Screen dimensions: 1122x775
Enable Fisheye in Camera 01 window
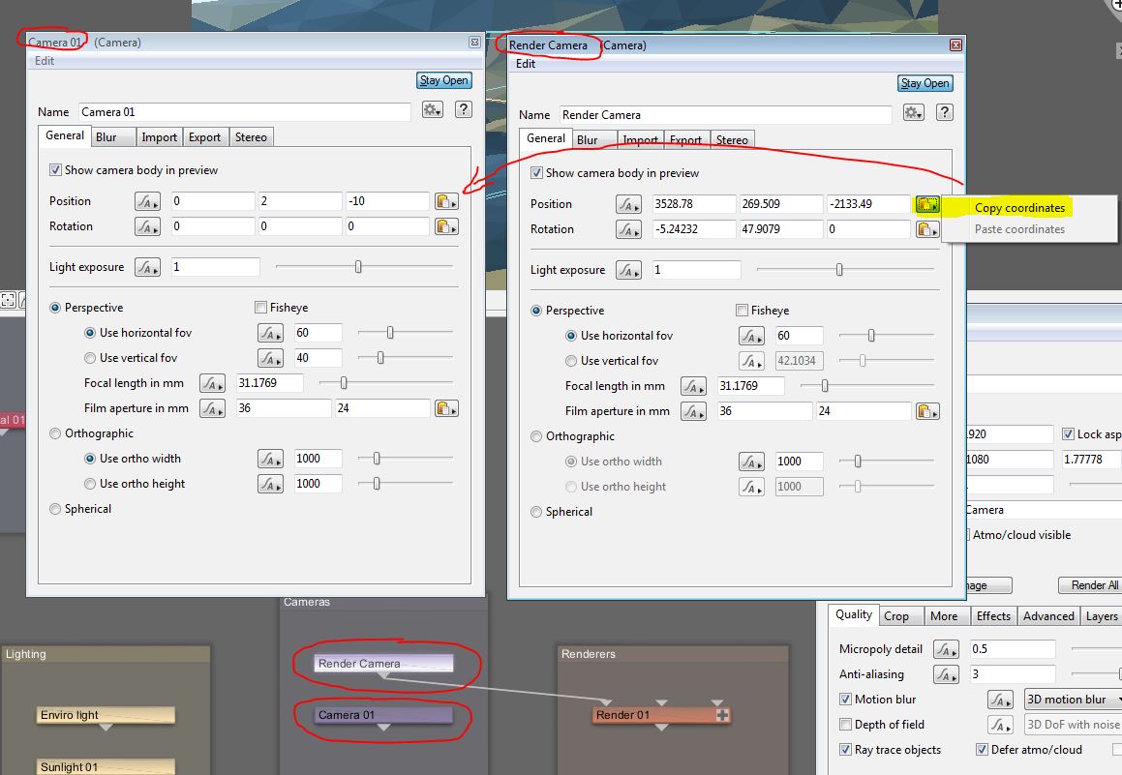point(260,308)
